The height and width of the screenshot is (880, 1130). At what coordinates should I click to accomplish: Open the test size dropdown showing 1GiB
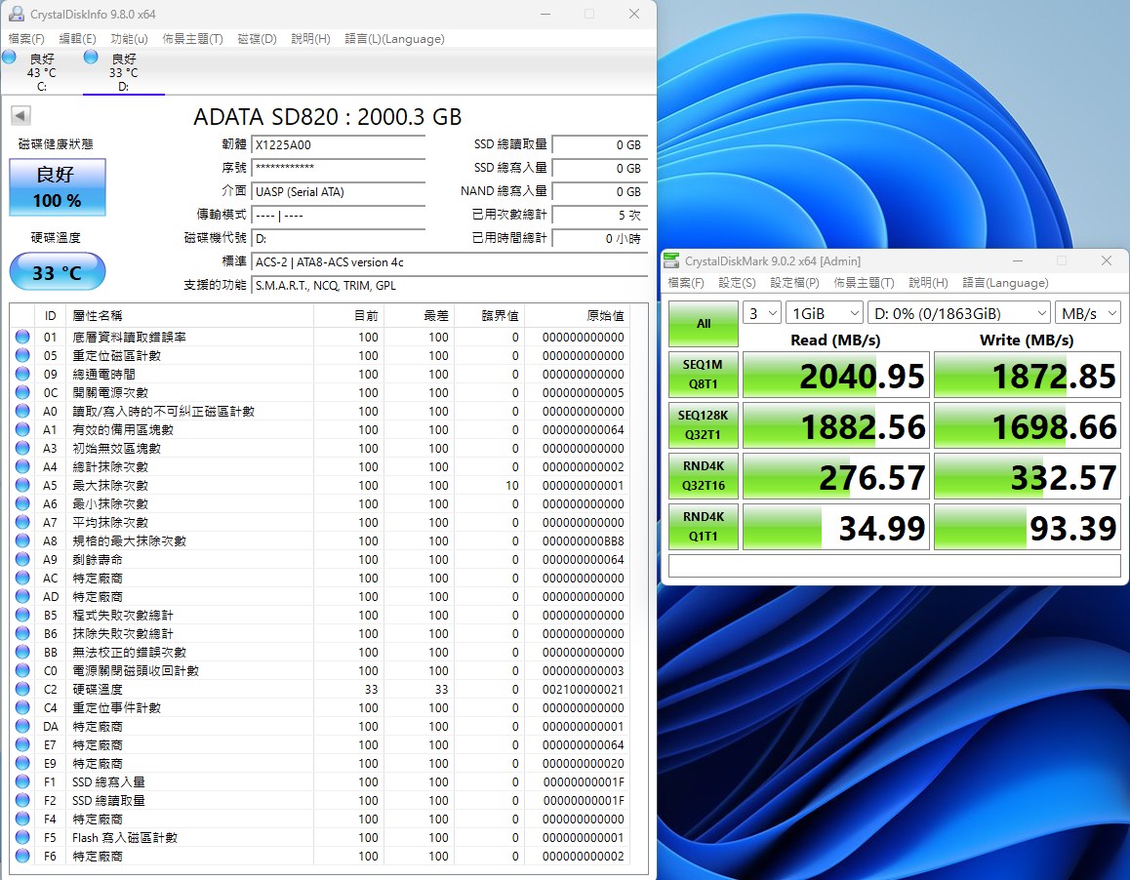tap(824, 313)
